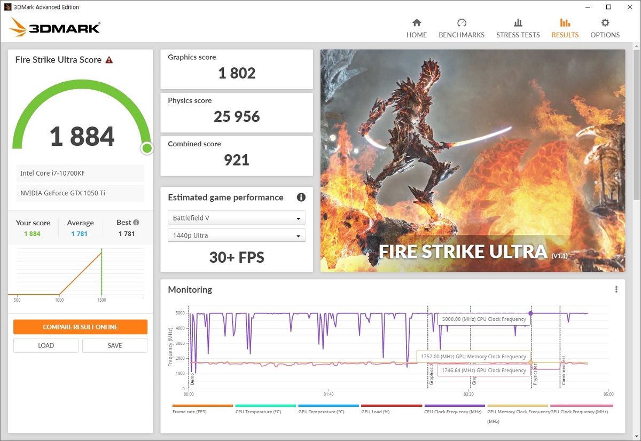Viewport: 641px width, 441px height.
Task: Click the Intel Core i7-10700KF entry
Action: 80,174
